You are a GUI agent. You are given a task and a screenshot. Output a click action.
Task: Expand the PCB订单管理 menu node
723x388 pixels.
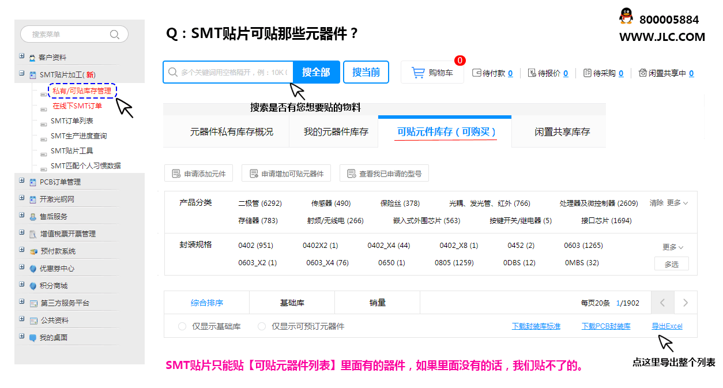click(22, 181)
